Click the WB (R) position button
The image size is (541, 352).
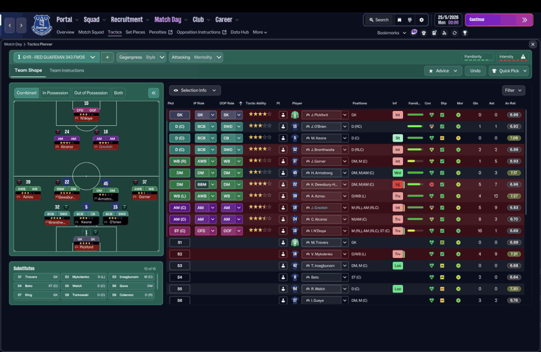click(180, 161)
